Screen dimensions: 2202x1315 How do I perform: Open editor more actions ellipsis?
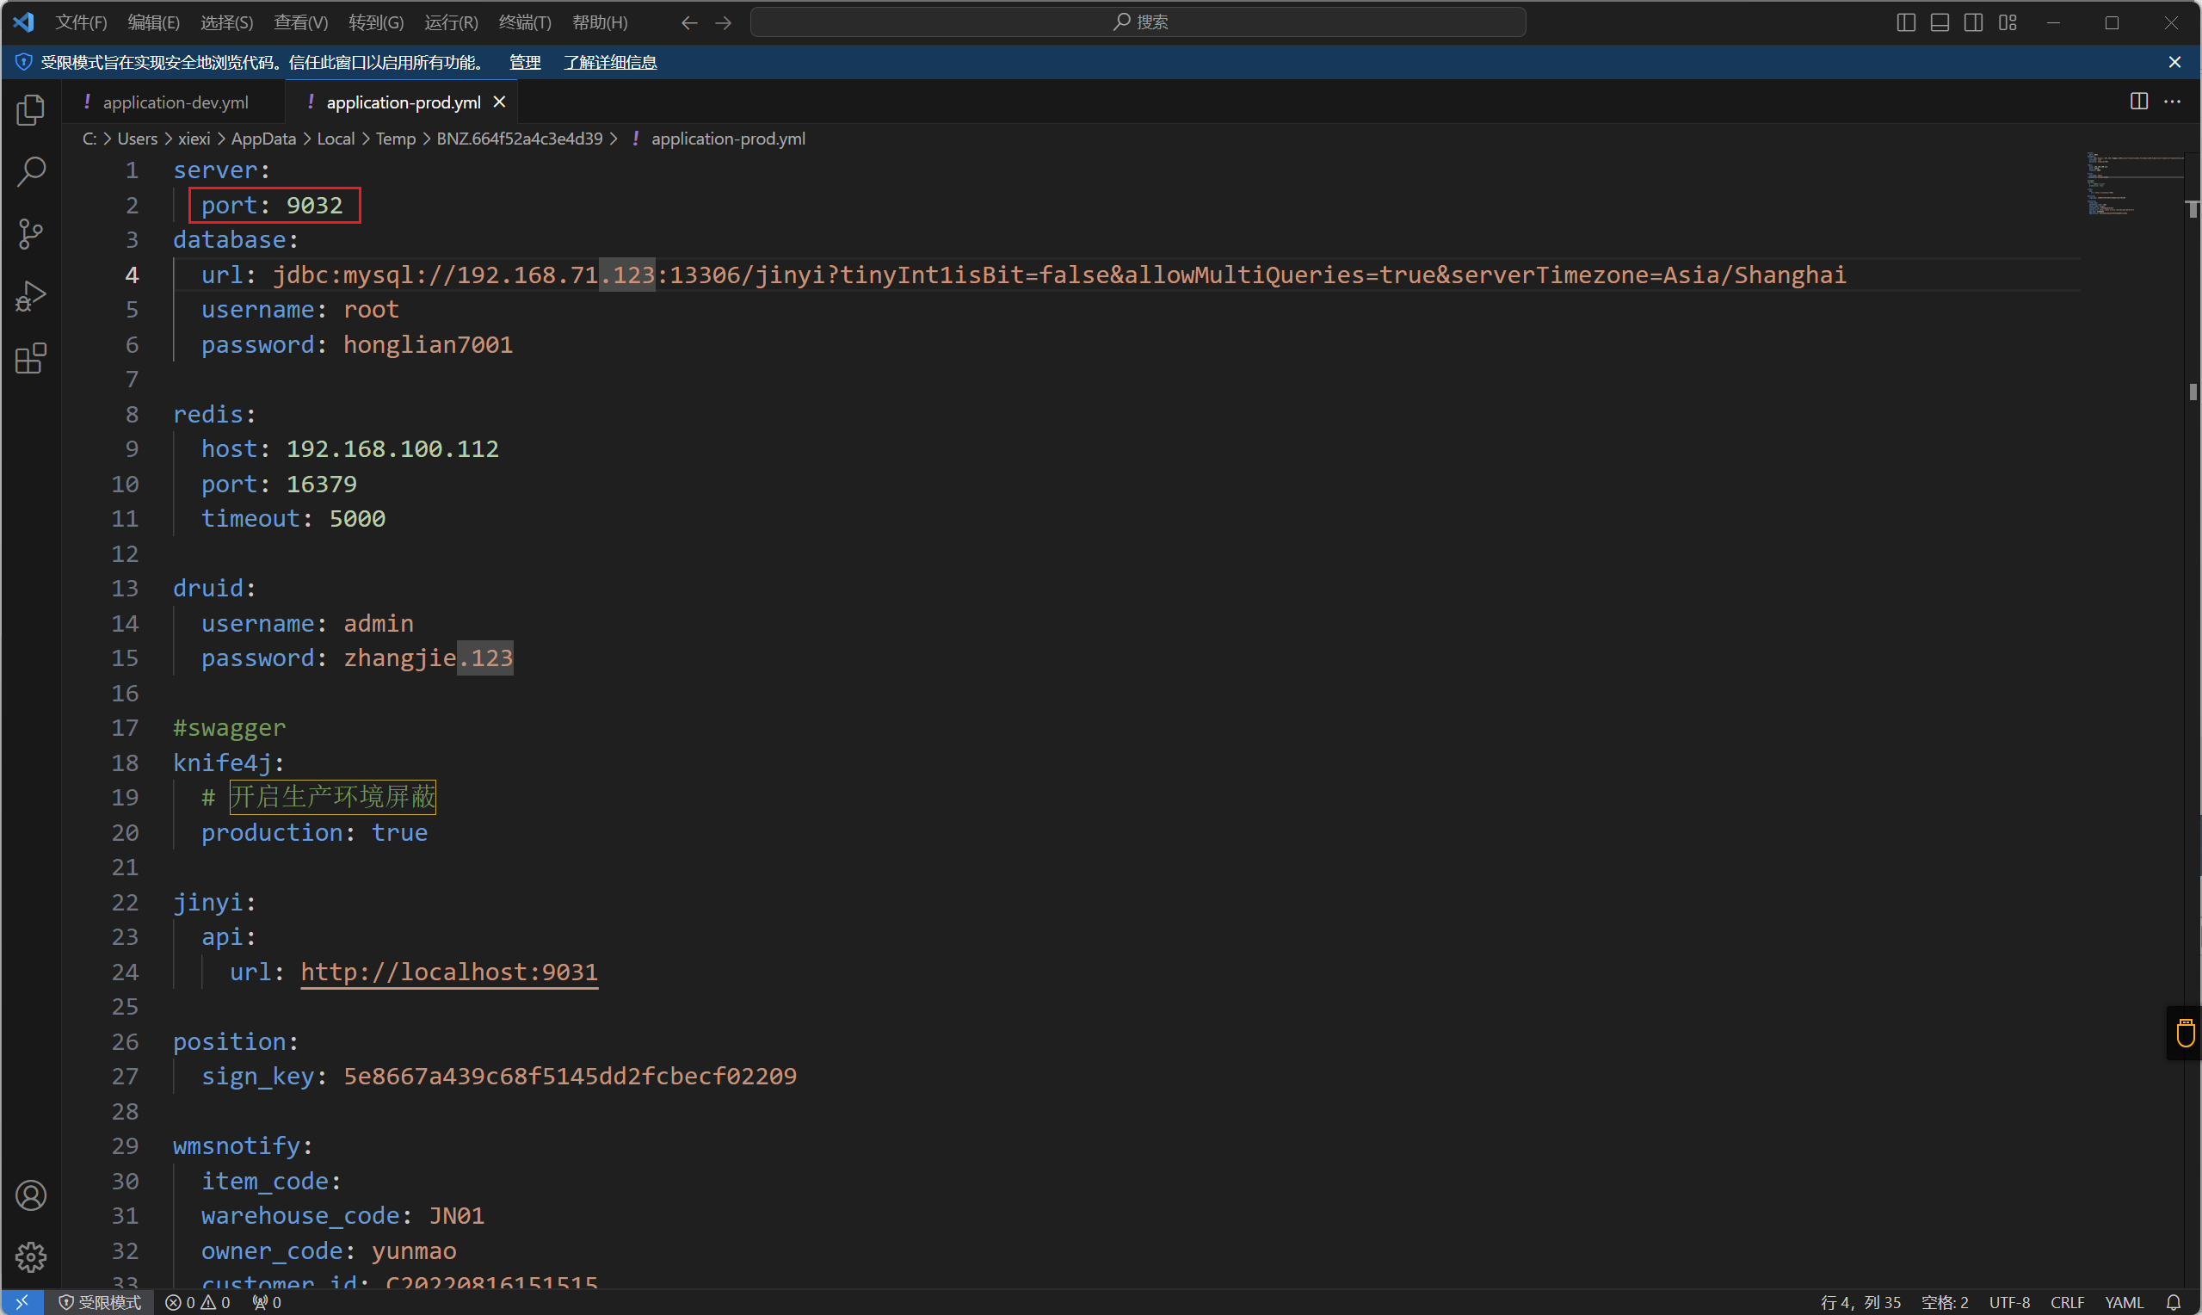[x=2173, y=101]
